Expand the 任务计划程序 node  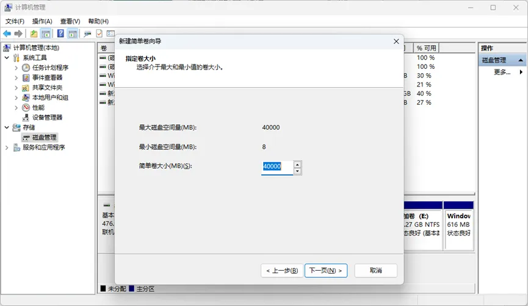pos(16,68)
